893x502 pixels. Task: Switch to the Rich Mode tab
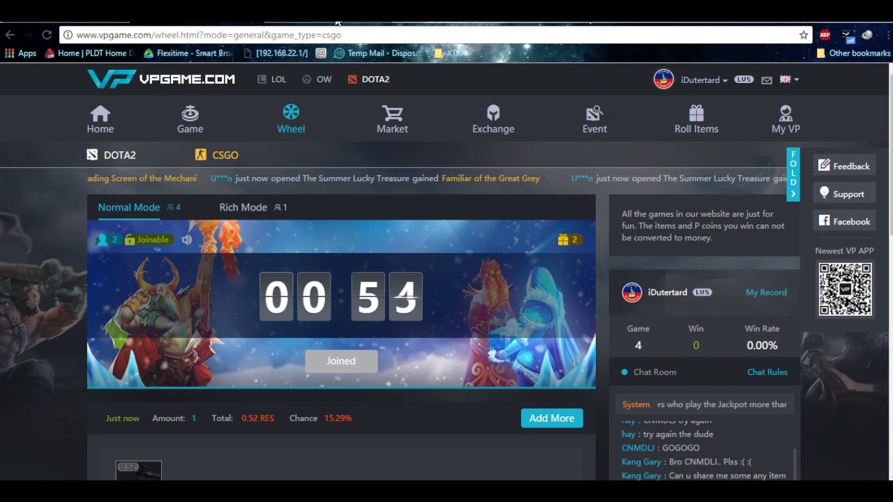point(243,207)
